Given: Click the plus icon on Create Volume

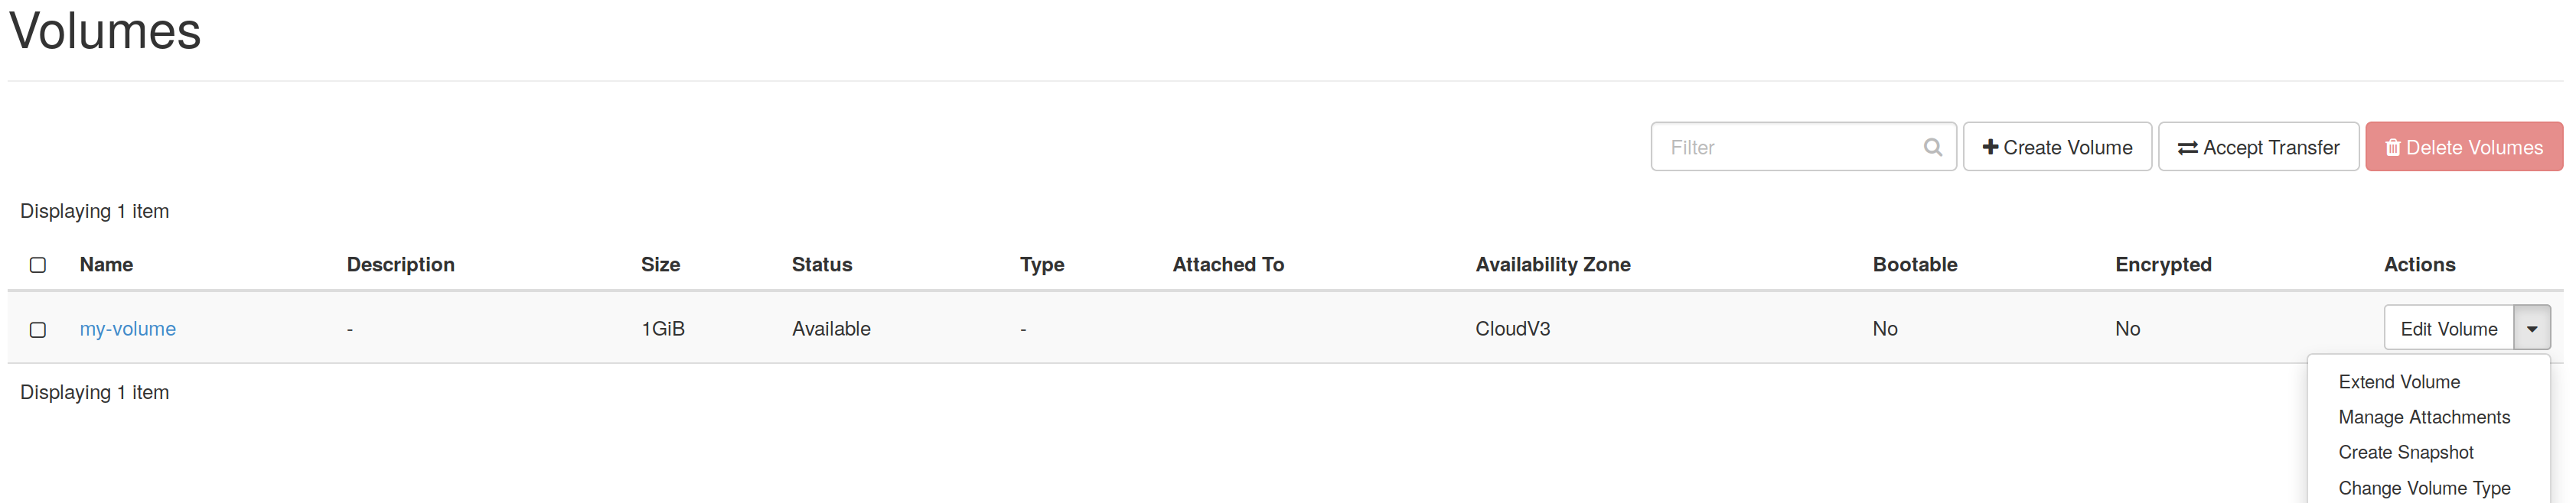Looking at the screenshot, I should (x=1990, y=147).
